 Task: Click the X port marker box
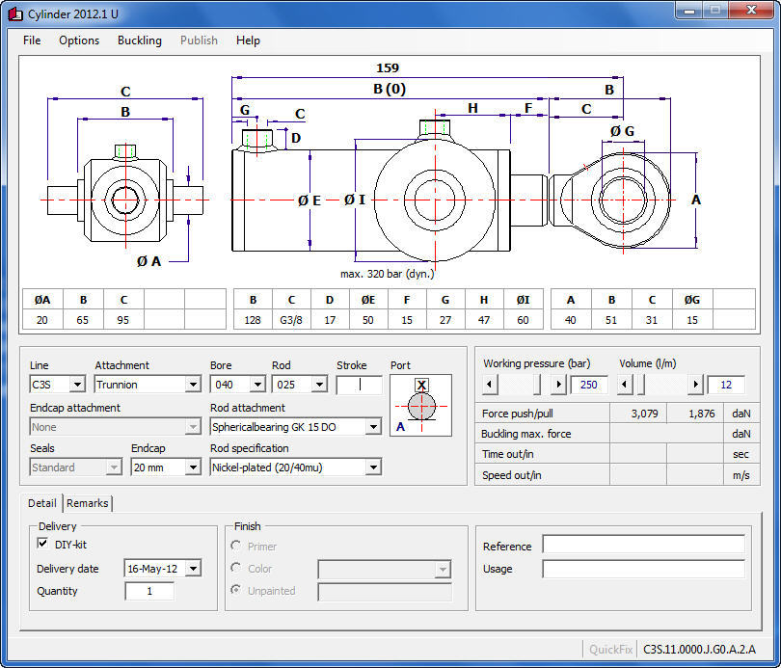421,385
